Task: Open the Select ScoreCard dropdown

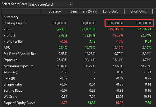Action: [x=51, y=4]
